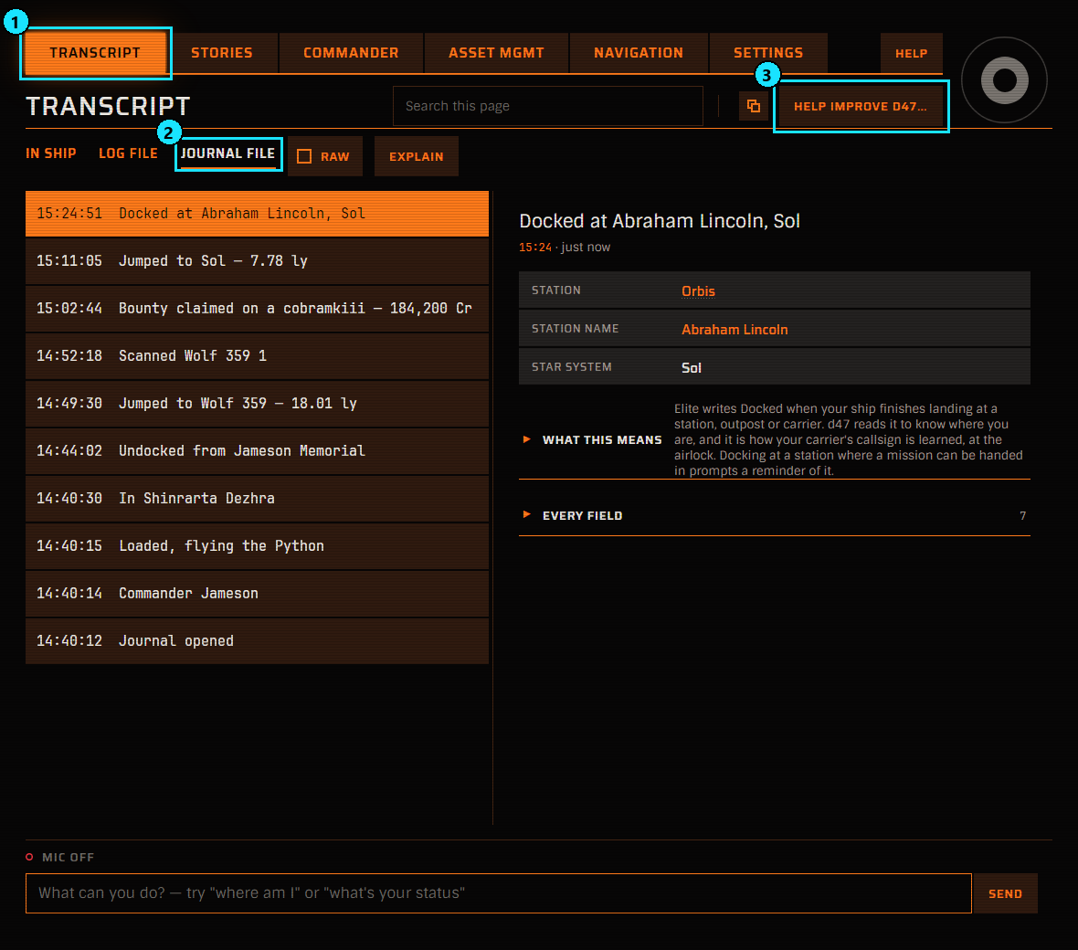Focus the Search this page field
Screen dimensions: 1078x950
click(548, 106)
